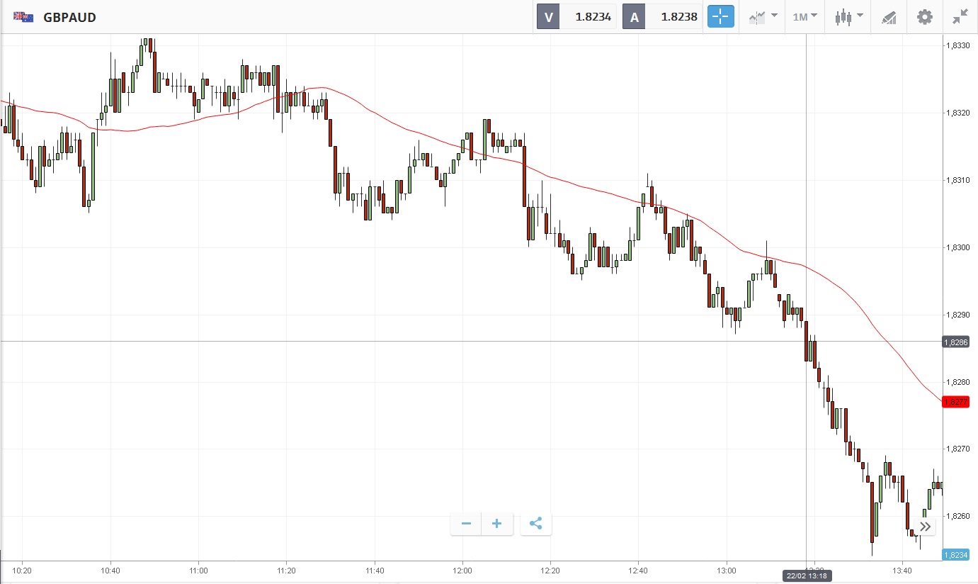Jump to latest candle with double-arrow
Screen dimensions: 978x584
click(926, 527)
